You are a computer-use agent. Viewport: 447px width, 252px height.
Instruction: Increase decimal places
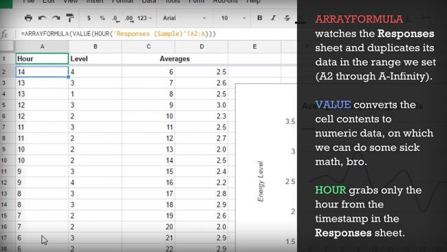[129, 19]
